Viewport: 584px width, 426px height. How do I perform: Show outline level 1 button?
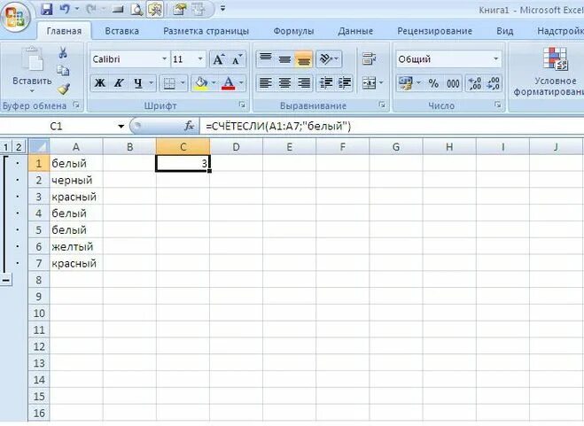(5, 147)
